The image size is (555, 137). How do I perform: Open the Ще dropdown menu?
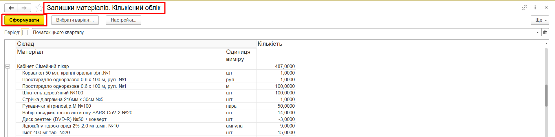pyautogui.click(x=540, y=20)
